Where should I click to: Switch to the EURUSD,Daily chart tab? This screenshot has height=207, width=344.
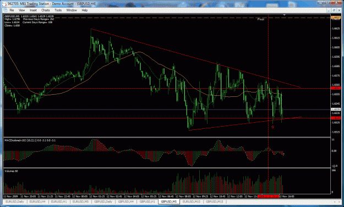point(15,201)
